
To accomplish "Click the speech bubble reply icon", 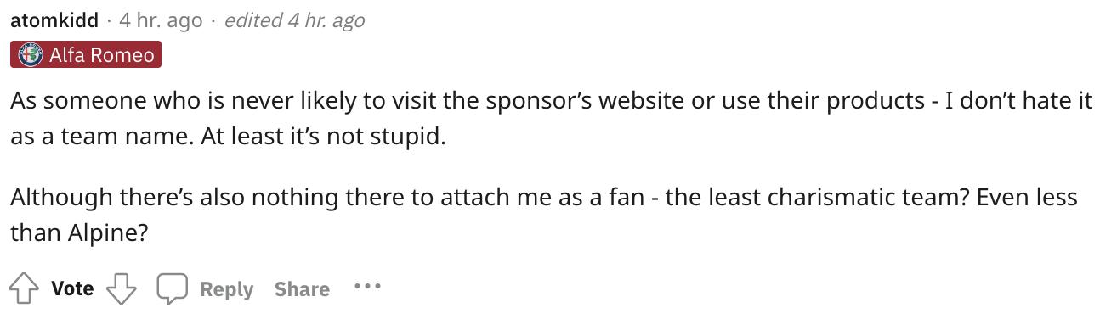I will pos(172,289).
